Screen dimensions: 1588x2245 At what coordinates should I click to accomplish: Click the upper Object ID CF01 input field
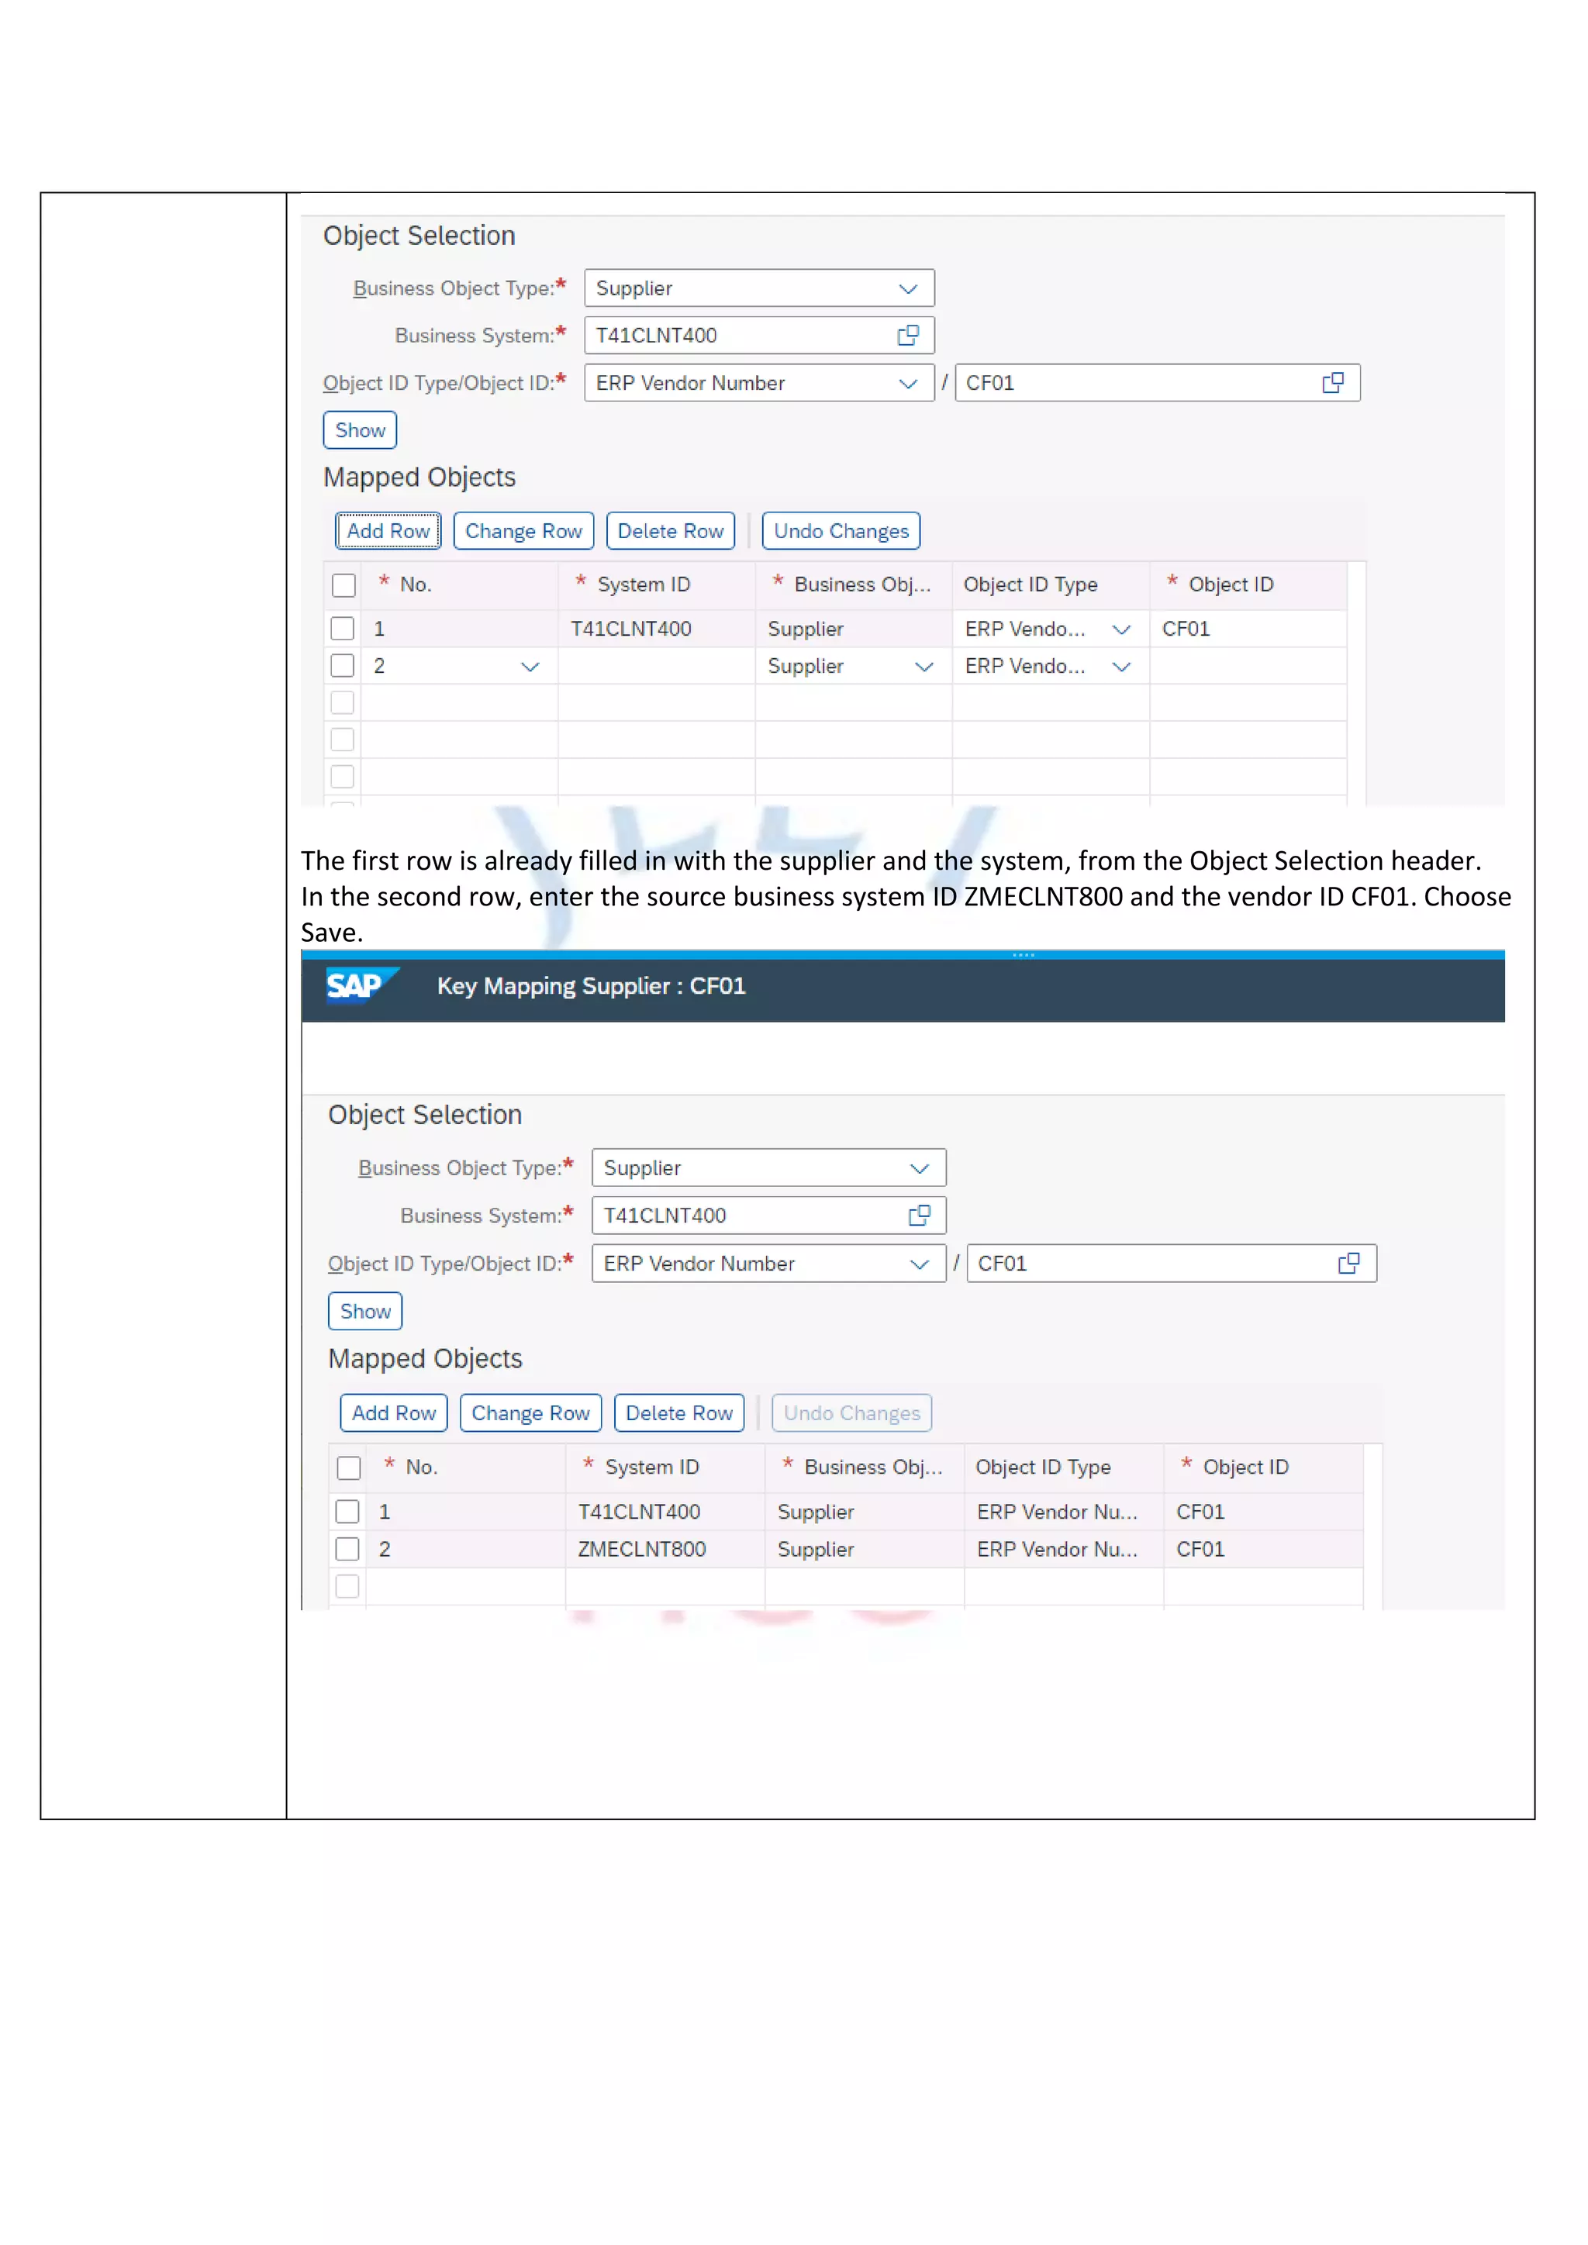point(1157,382)
